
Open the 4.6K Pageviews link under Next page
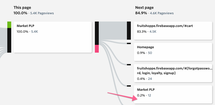tap(162, 13)
